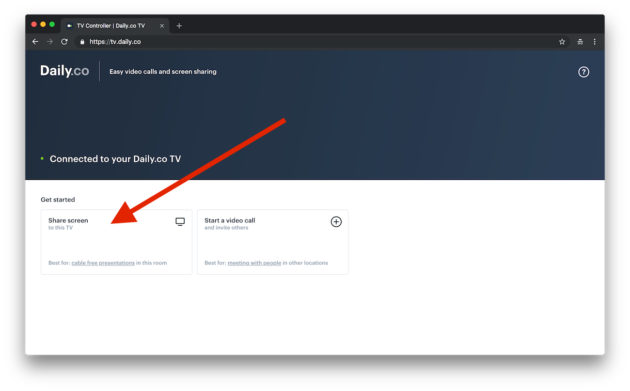Click the plus icon on Start a video call
This screenshot has width=630, height=391.
[336, 222]
